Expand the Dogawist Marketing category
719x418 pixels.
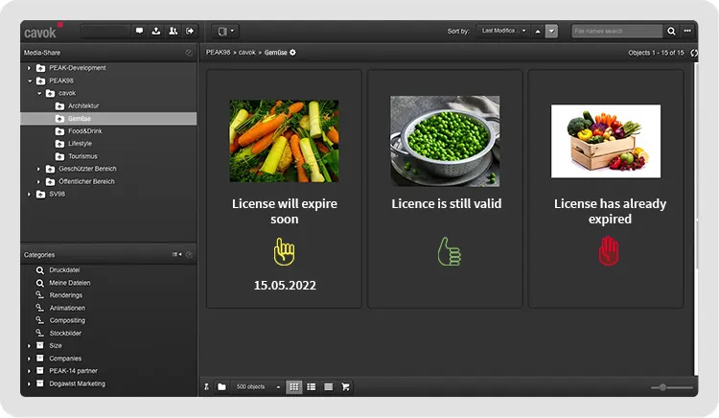[30, 383]
